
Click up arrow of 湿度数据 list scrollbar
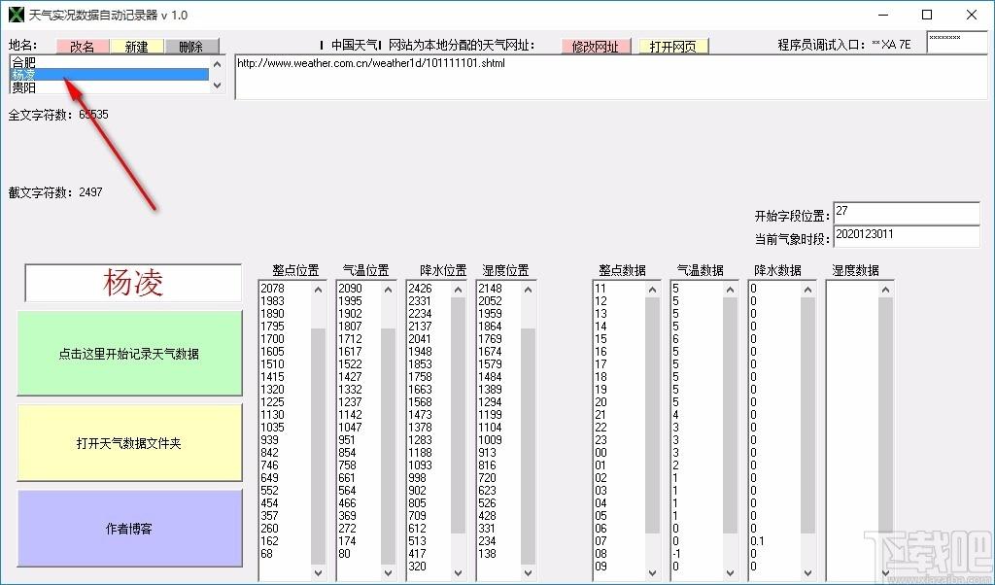886,290
